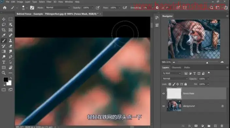Viewport: 230px width, 128px height.
Task: Toggle pressure for opacity icon
Action: [x=98, y=7]
